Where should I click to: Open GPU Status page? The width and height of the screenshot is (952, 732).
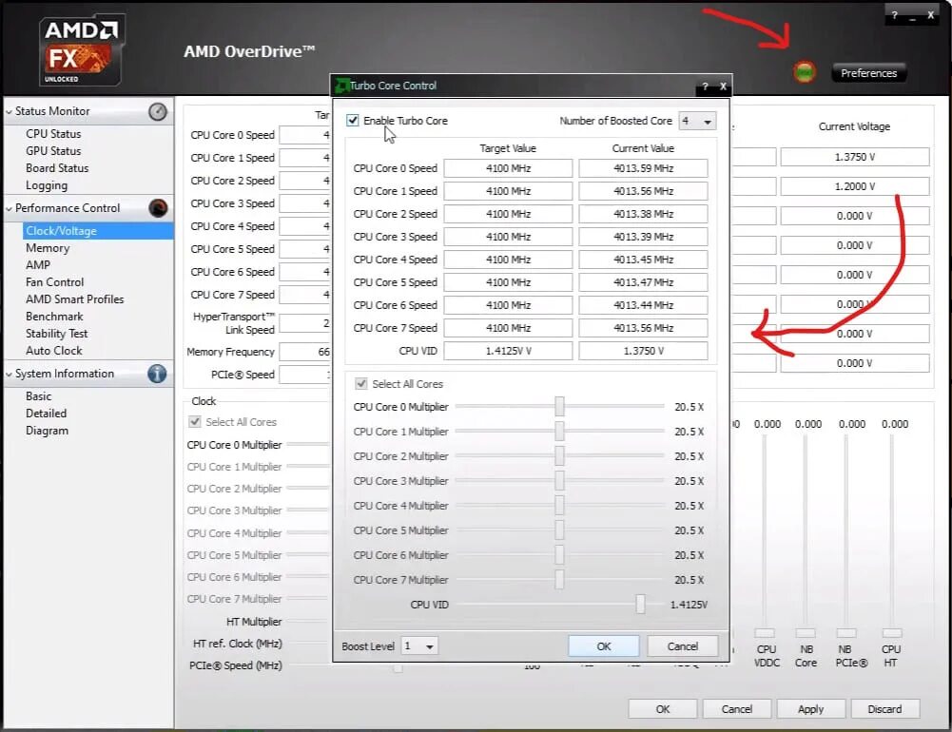pyautogui.click(x=53, y=150)
